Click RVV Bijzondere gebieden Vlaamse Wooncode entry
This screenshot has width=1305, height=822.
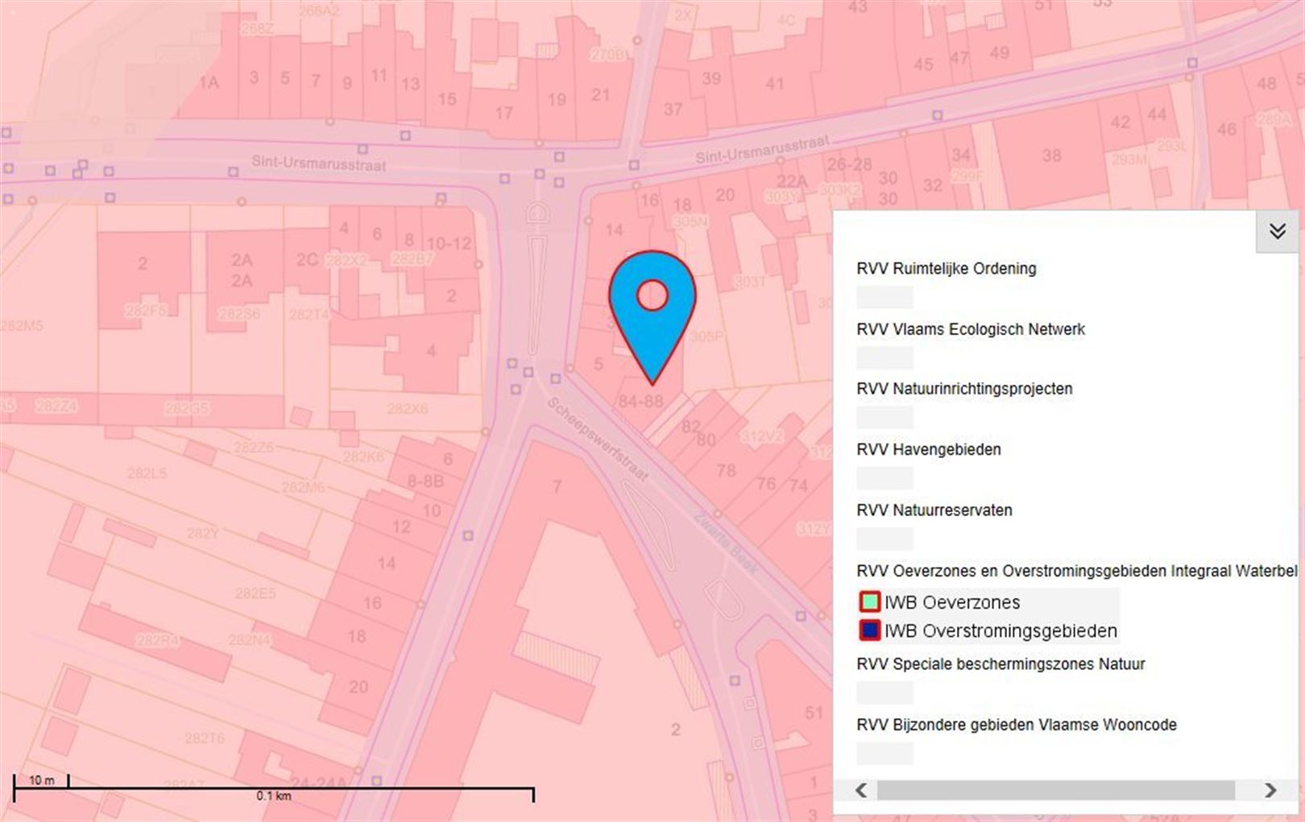(1017, 725)
